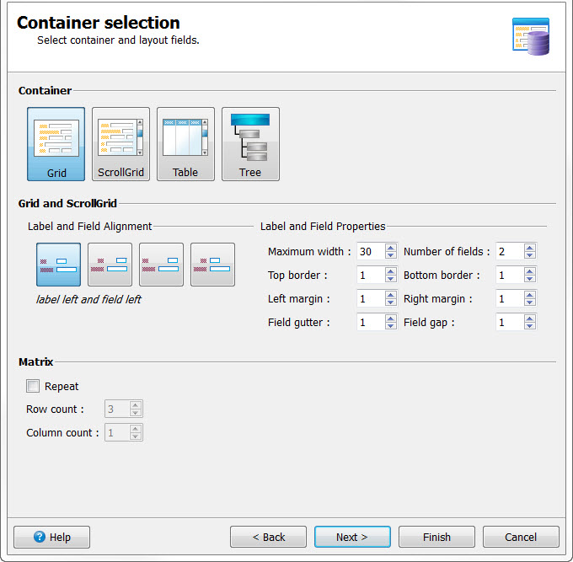Go back with the < Back button
The height and width of the screenshot is (562, 573).
click(x=268, y=537)
